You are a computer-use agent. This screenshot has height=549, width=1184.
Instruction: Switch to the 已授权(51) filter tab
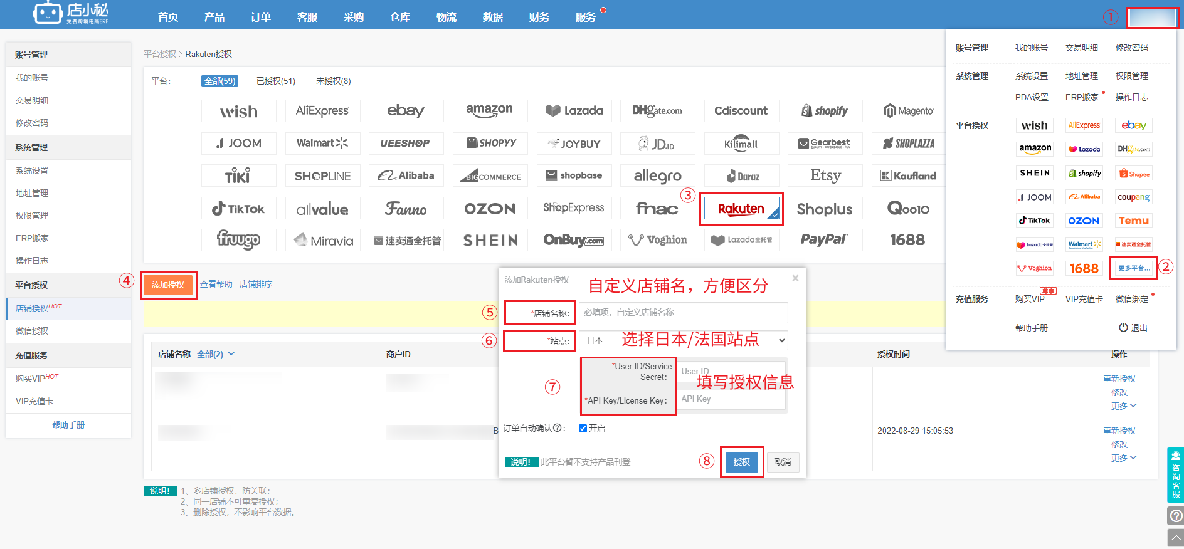point(276,81)
